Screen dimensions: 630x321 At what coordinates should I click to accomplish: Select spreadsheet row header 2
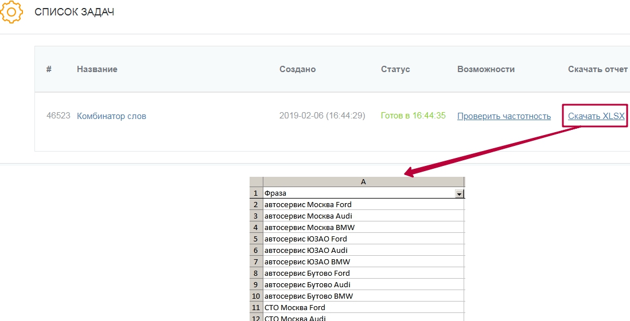(256, 204)
